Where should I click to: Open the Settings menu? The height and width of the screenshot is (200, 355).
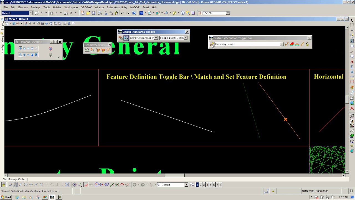35,7
